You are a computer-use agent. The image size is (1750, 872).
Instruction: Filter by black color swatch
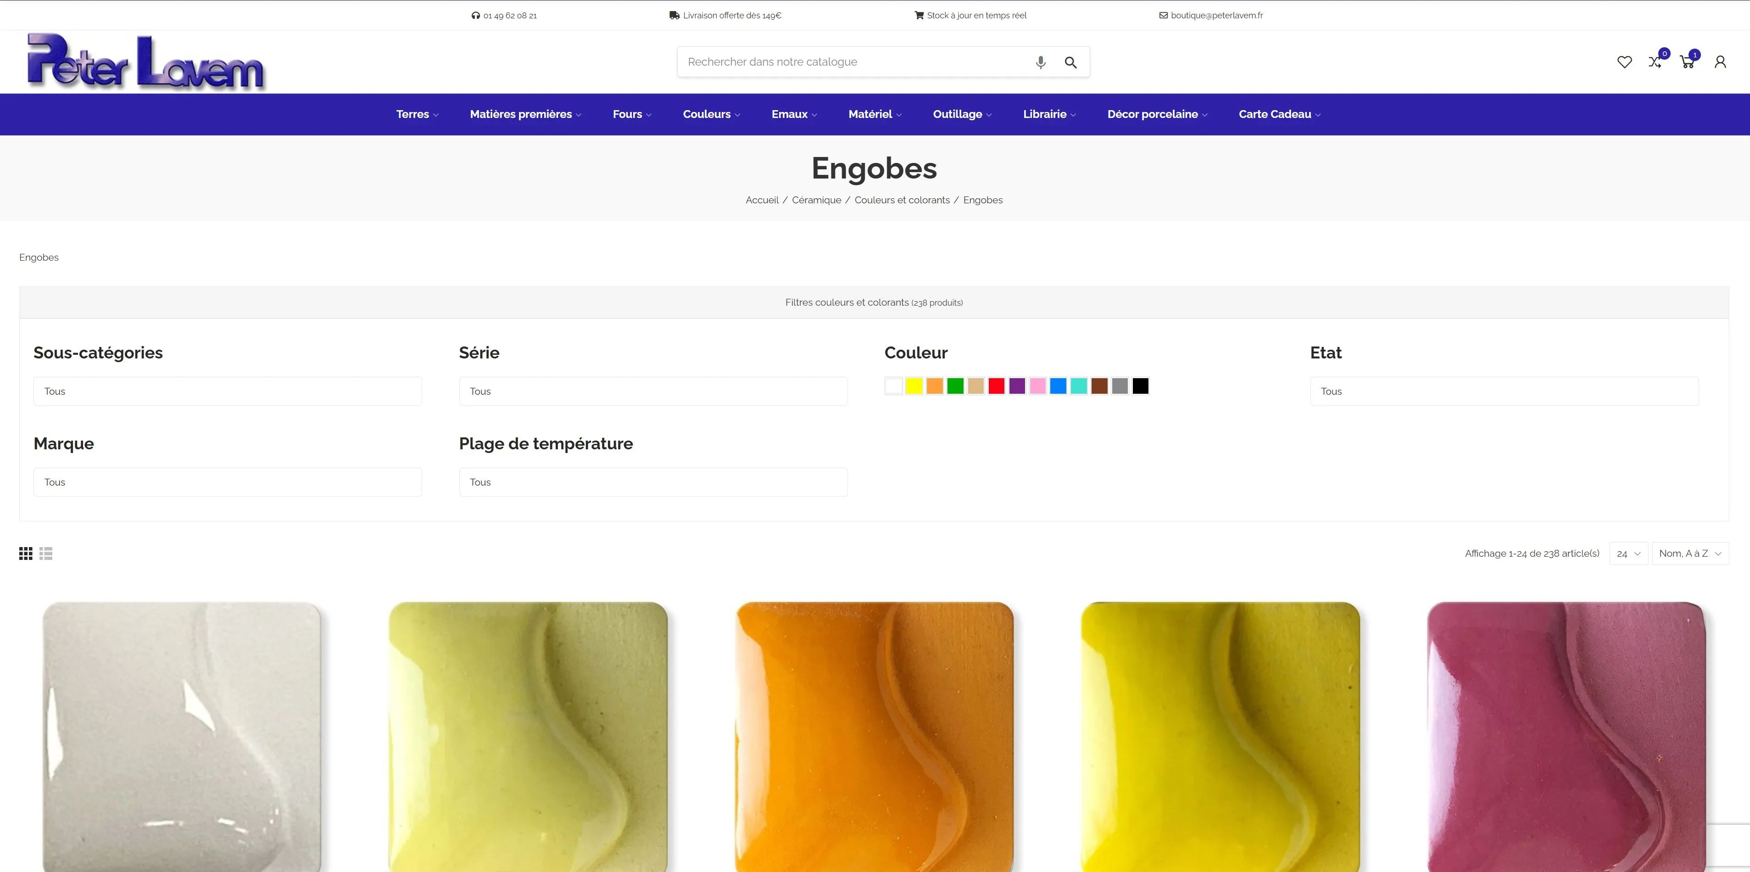(1141, 386)
